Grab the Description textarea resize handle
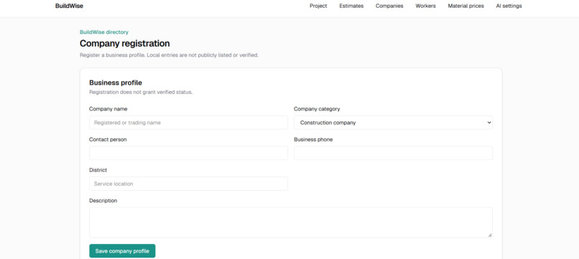 coord(490,235)
